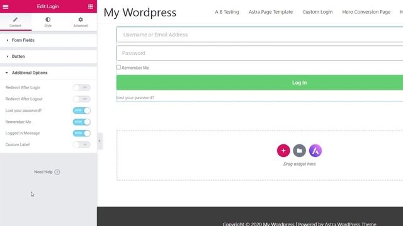Image resolution: width=403 pixels, height=226 pixels.
Task: Enable Redirect After Logout toggle
Action: point(81,99)
